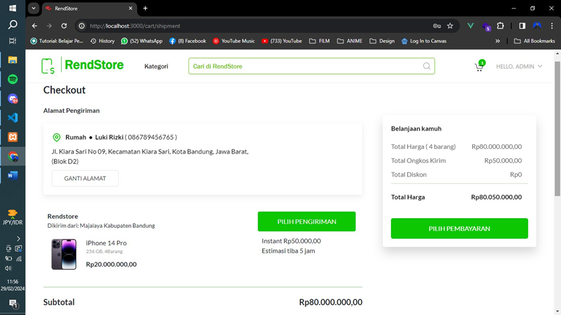Image resolution: width=561 pixels, height=315 pixels.
Task: Open the green V extension icon
Action: coord(470,26)
